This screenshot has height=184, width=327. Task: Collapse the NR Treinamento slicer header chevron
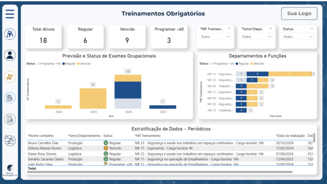coord(229,29)
